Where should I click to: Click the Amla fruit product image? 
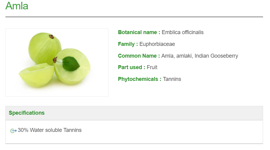57,62
